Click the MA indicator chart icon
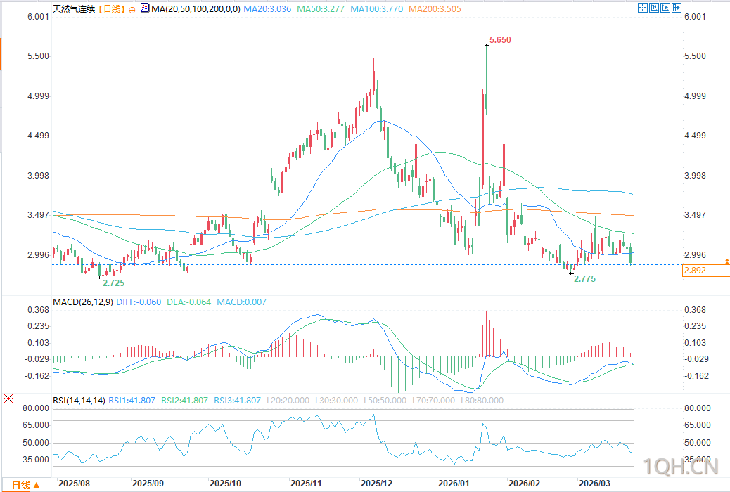Viewport: 730px width, 492px height. point(145,8)
